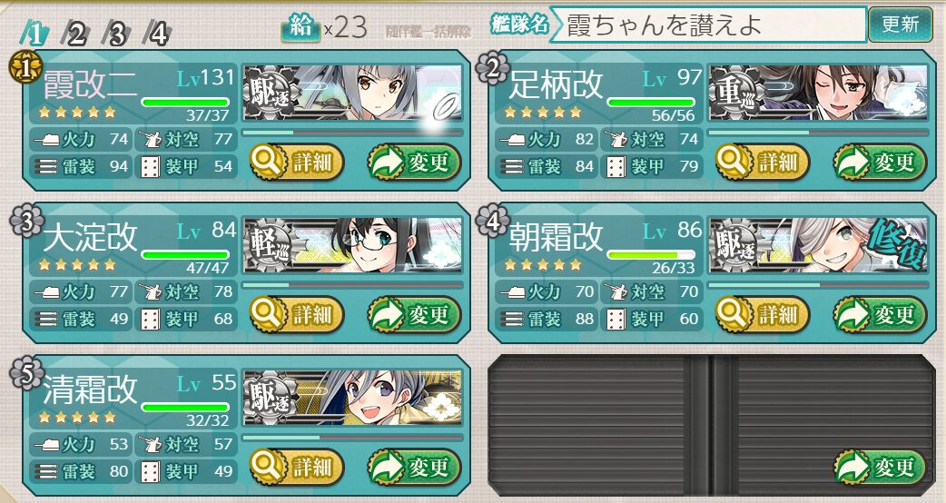Switch to fleet tab 2
Viewport: 946px width, 503px height.
pos(76,35)
